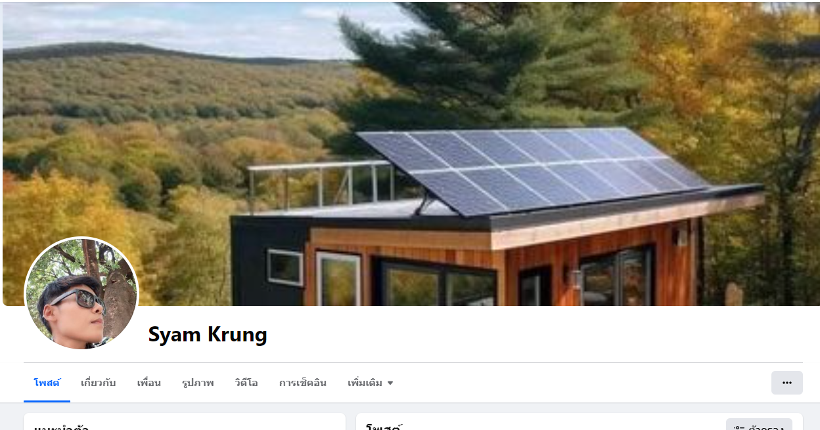The width and height of the screenshot is (820, 430).
Task: View the solar cabin cover photo
Action: pos(410,154)
